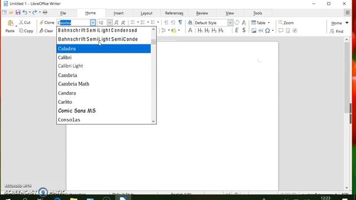Click the New document icon
356x200 pixels.
tap(4, 12)
